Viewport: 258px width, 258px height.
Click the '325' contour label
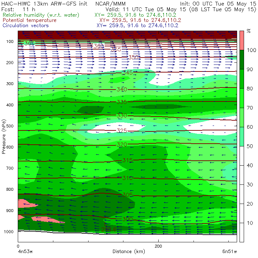click(x=122, y=131)
